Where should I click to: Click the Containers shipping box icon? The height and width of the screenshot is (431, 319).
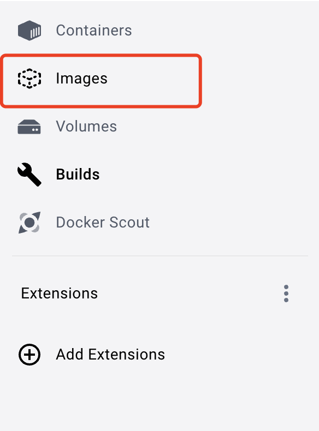click(29, 30)
